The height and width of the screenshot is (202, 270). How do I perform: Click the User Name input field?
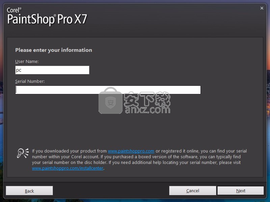[x=52, y=70]
